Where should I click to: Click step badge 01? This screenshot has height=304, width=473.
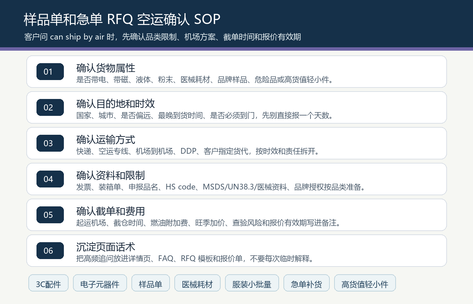pyautogui.click(x=50, y=72)
